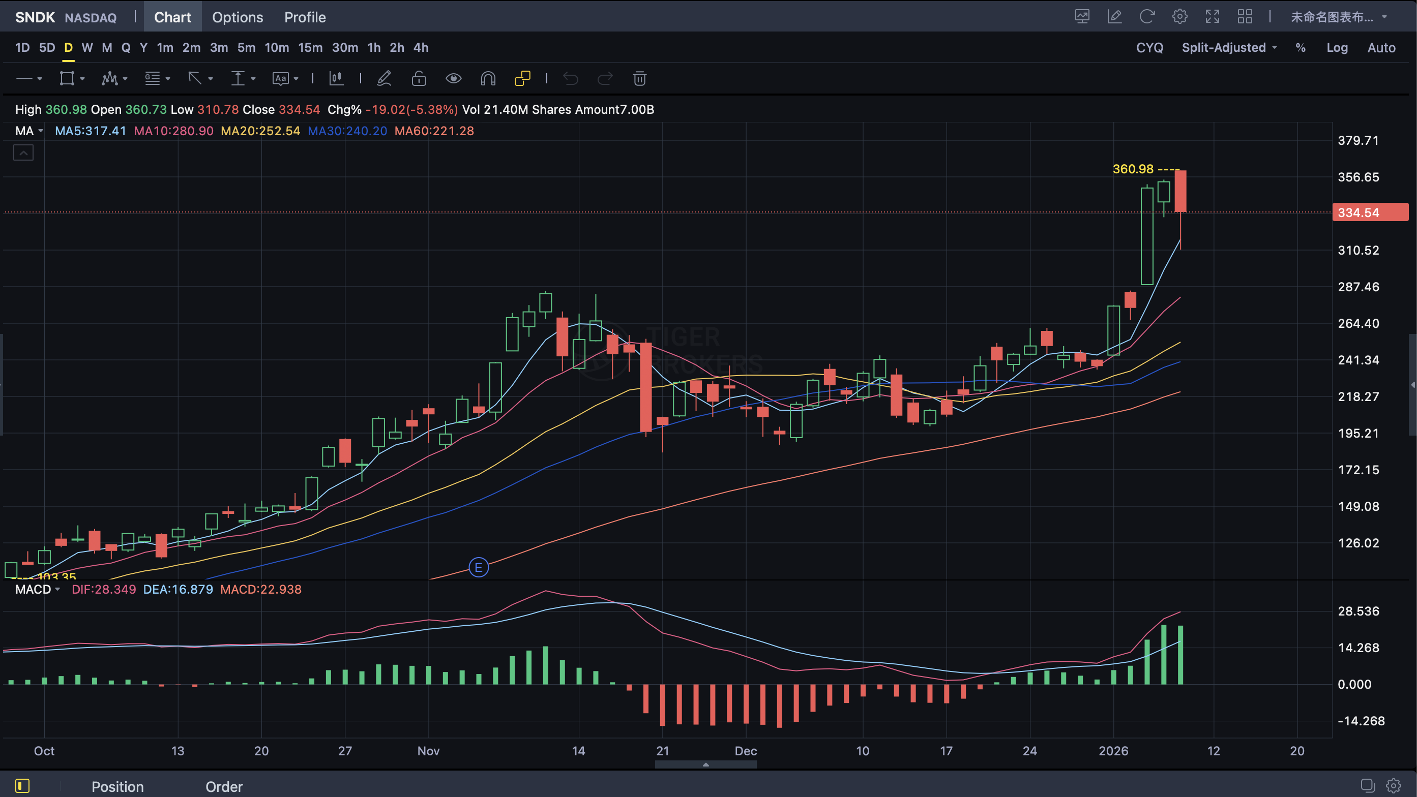Click the trash delete drawings icon
1417x797 pixels.
pos(639,79)
